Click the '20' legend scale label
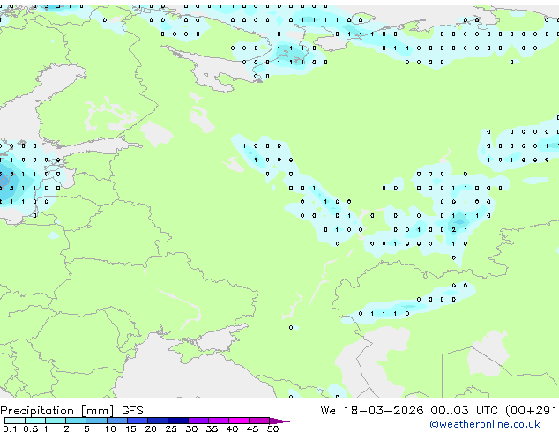Screen dimensions: 559x432 (x=151, y=428)
